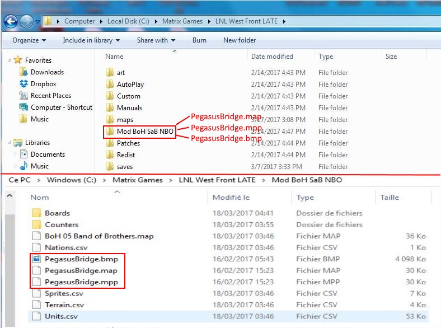Image resolution: width=441 pixels, height=328 pixels.
Task: Select the Manuals folder
Action: [129, 108]
